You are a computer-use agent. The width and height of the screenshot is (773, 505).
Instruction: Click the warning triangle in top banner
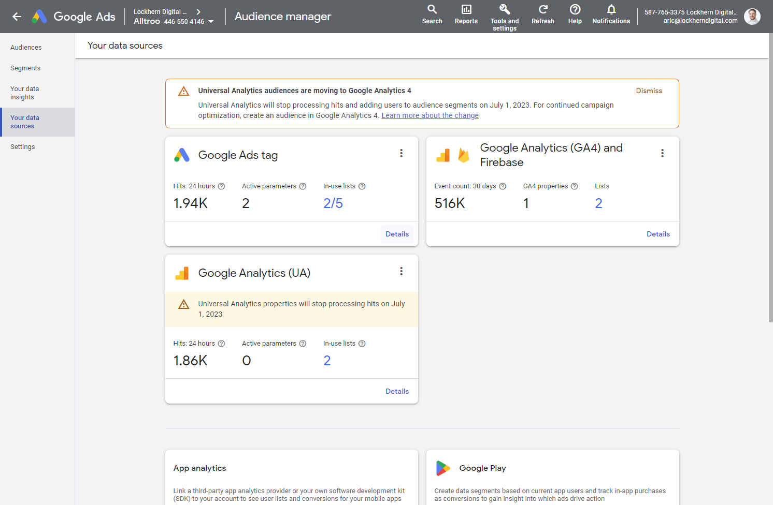pyautogui.click(x=184, y=91)
